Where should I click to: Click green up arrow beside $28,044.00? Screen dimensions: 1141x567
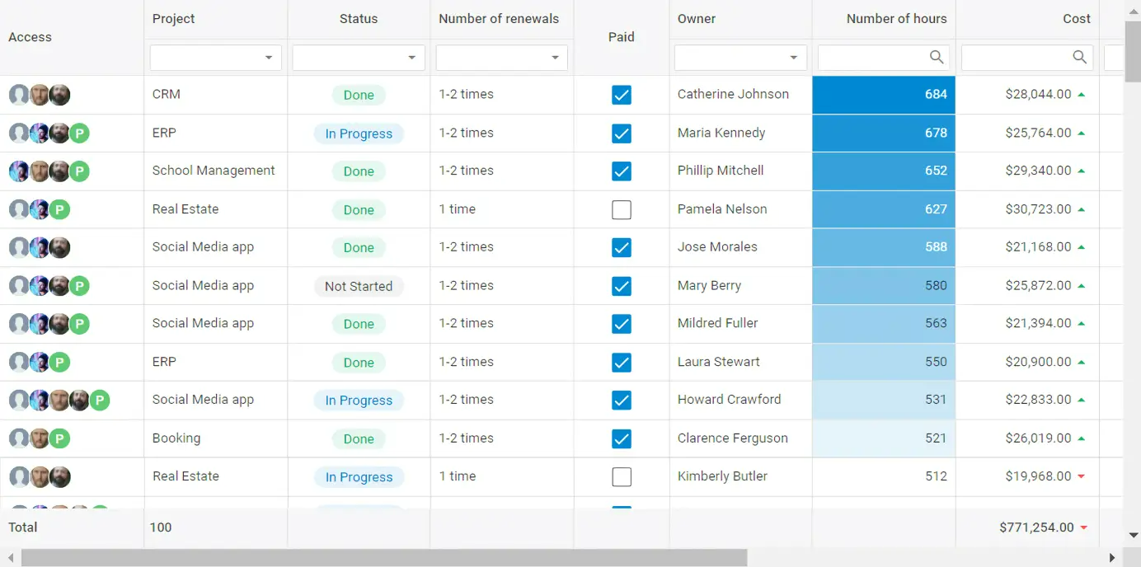(x=1082, y=95)
